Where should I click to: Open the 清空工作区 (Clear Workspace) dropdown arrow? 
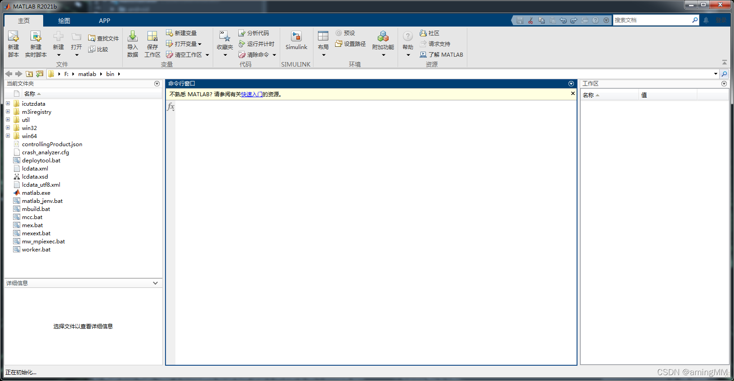coord(207,55)
